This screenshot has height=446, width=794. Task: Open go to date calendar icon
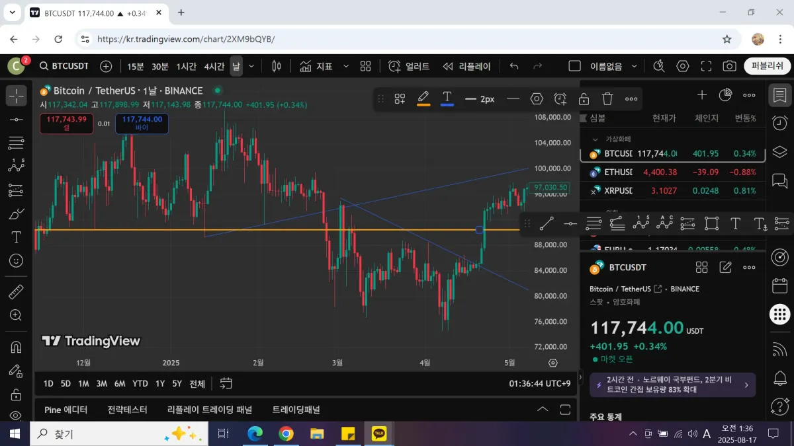226,383
